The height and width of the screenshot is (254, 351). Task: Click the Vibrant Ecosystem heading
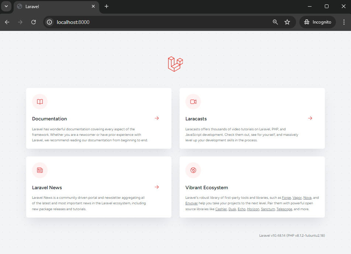pos(206,188)
